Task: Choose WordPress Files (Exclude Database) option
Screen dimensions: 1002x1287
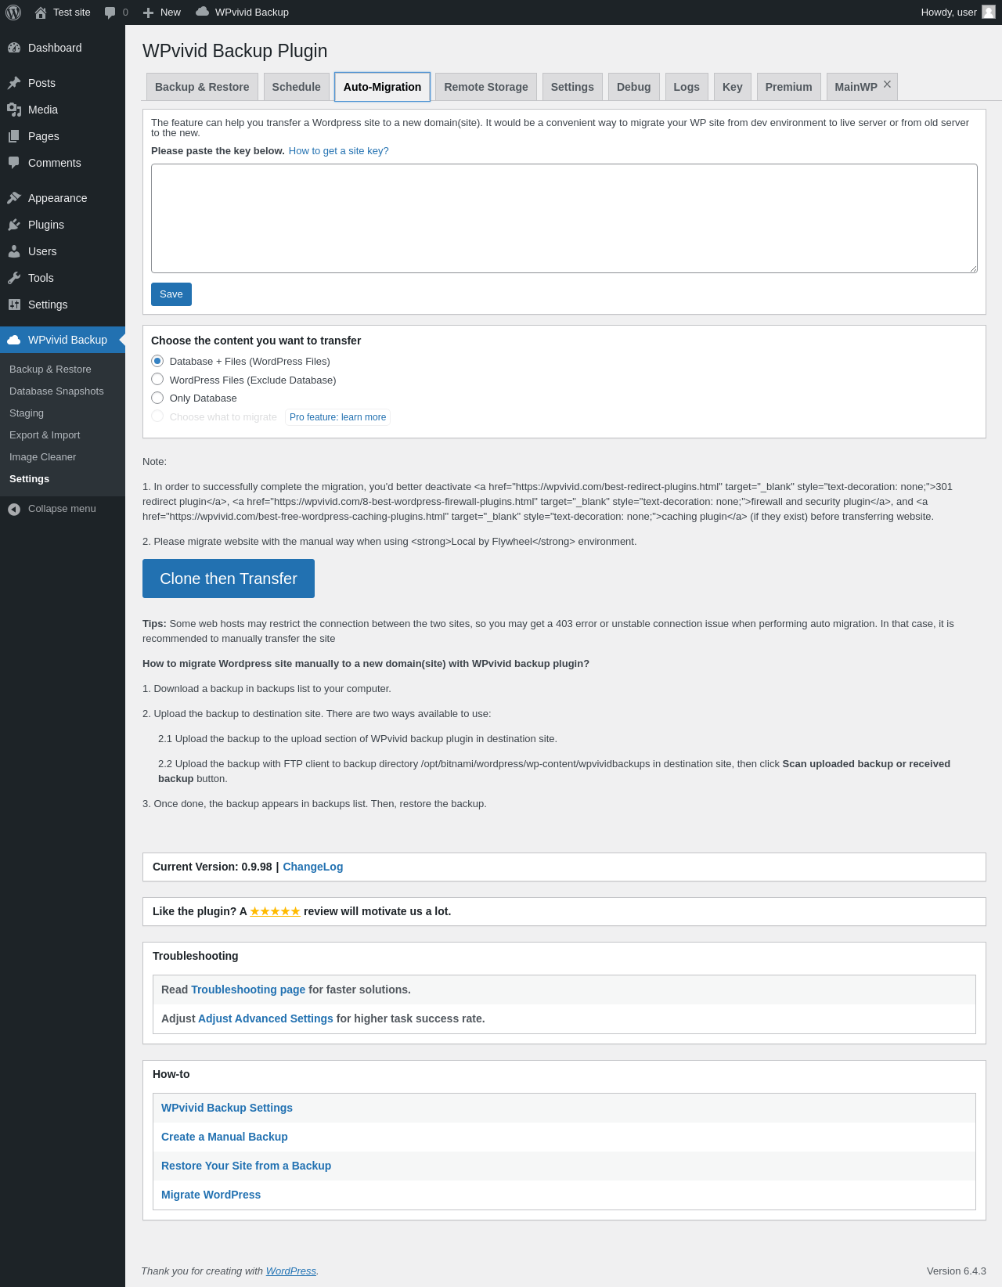Action: (x=157, y=380)
